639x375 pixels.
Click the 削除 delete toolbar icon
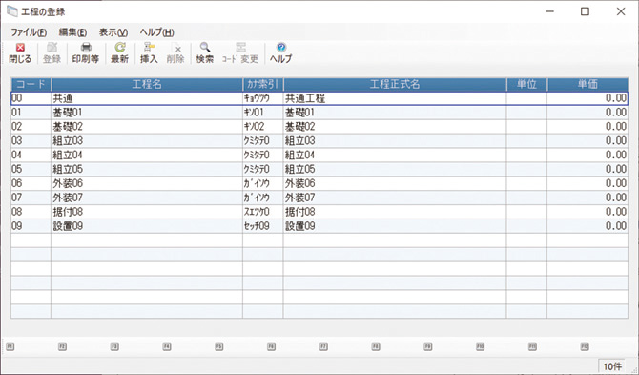[x=175, y=53]
